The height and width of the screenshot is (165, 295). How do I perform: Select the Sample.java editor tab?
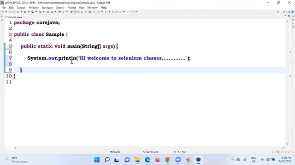point(14,17)
